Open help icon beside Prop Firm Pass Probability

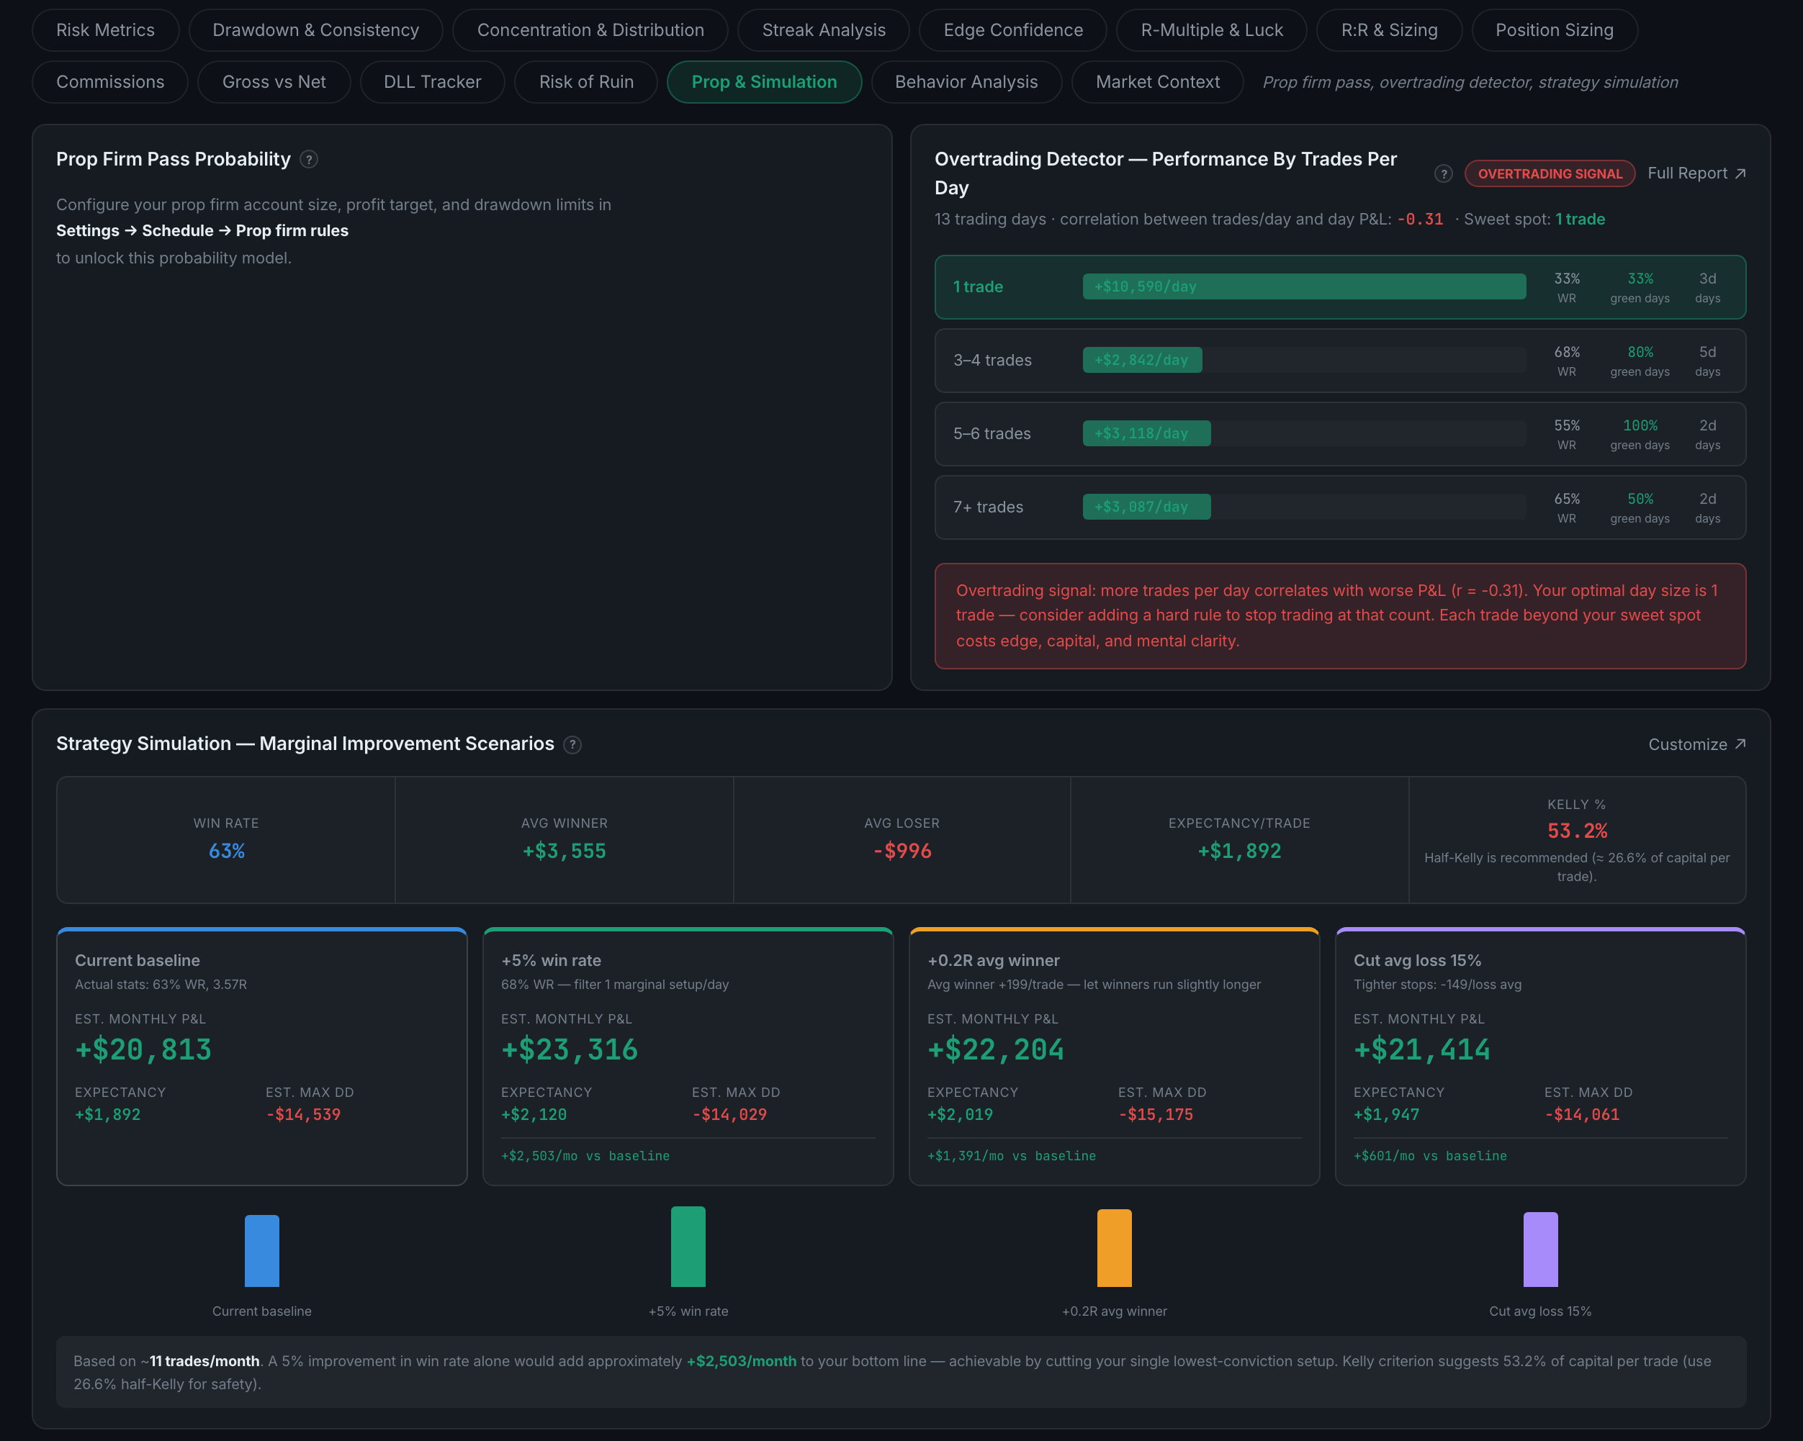coord(309,160)
